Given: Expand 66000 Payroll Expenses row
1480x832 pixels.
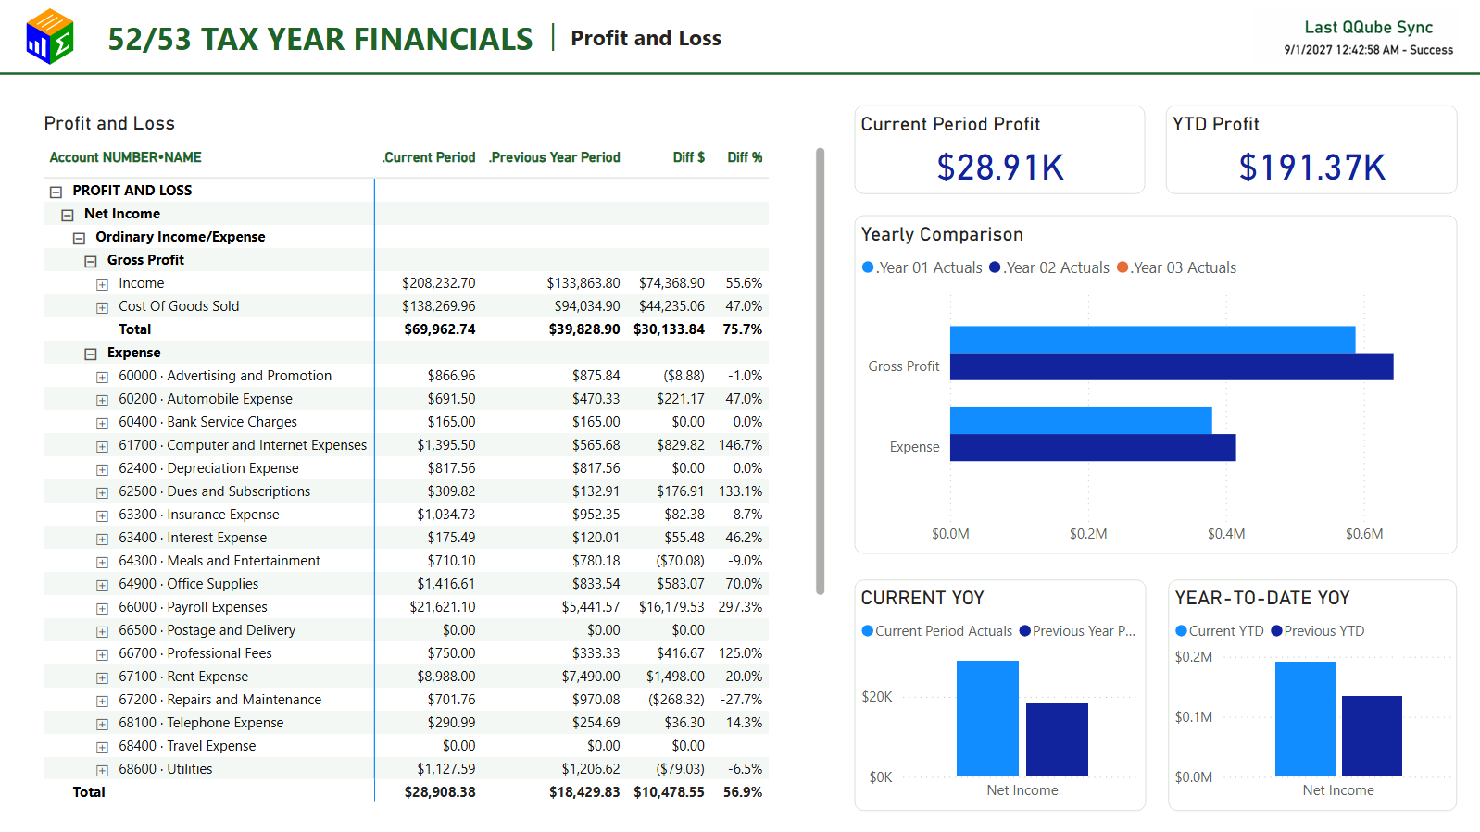Looking at the screenshot, I should point(102,608).
